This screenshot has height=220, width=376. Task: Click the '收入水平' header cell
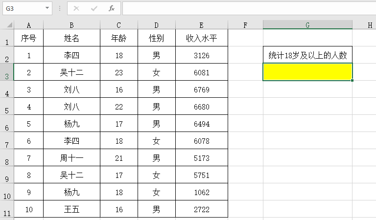[202, 38]
